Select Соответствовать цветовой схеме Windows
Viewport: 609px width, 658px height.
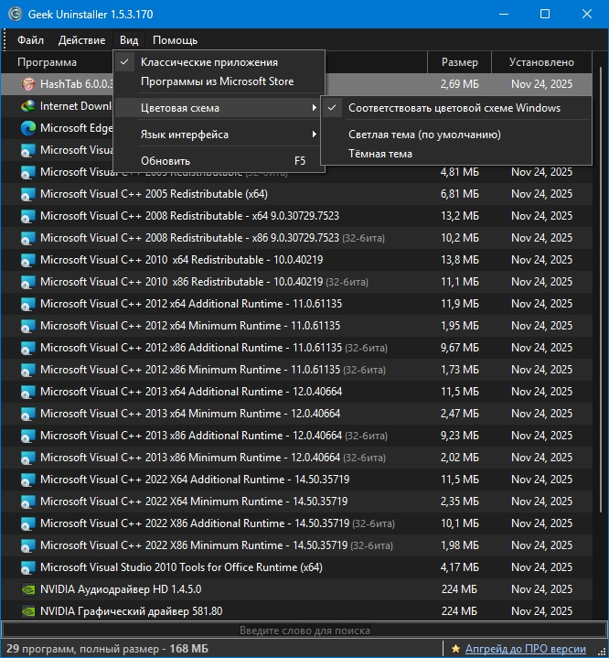[454, 108]
